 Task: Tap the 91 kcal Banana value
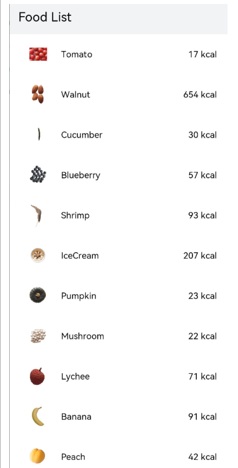(203, 417)
